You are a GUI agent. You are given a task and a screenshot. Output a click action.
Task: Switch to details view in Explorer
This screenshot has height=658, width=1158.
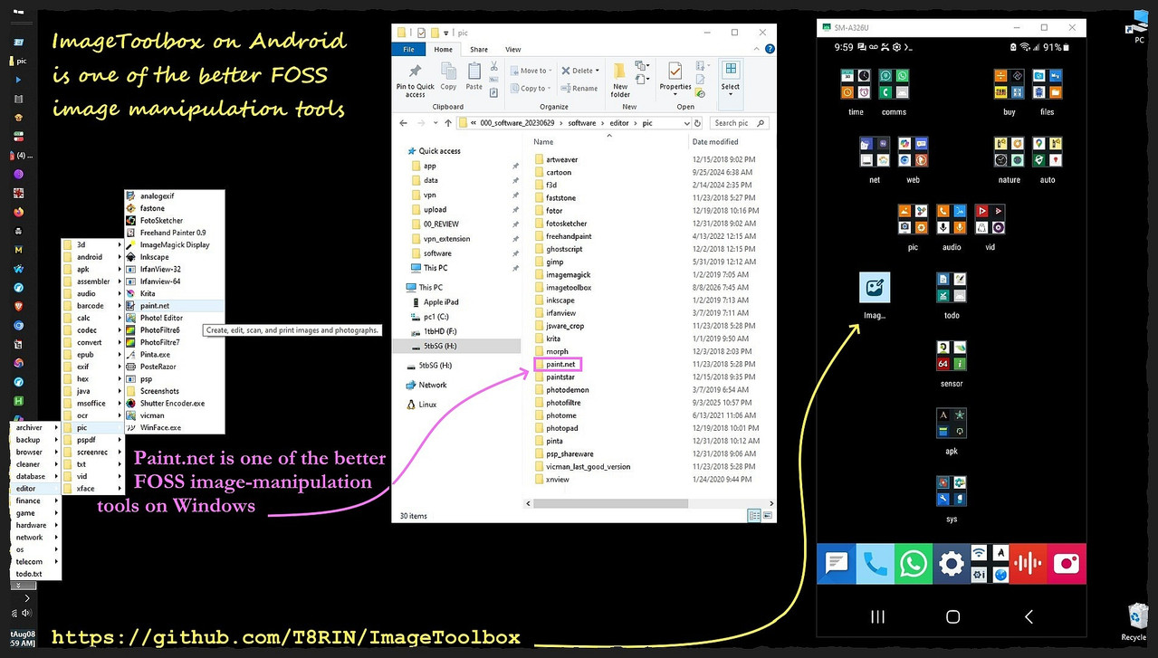[x=753, y=516]
